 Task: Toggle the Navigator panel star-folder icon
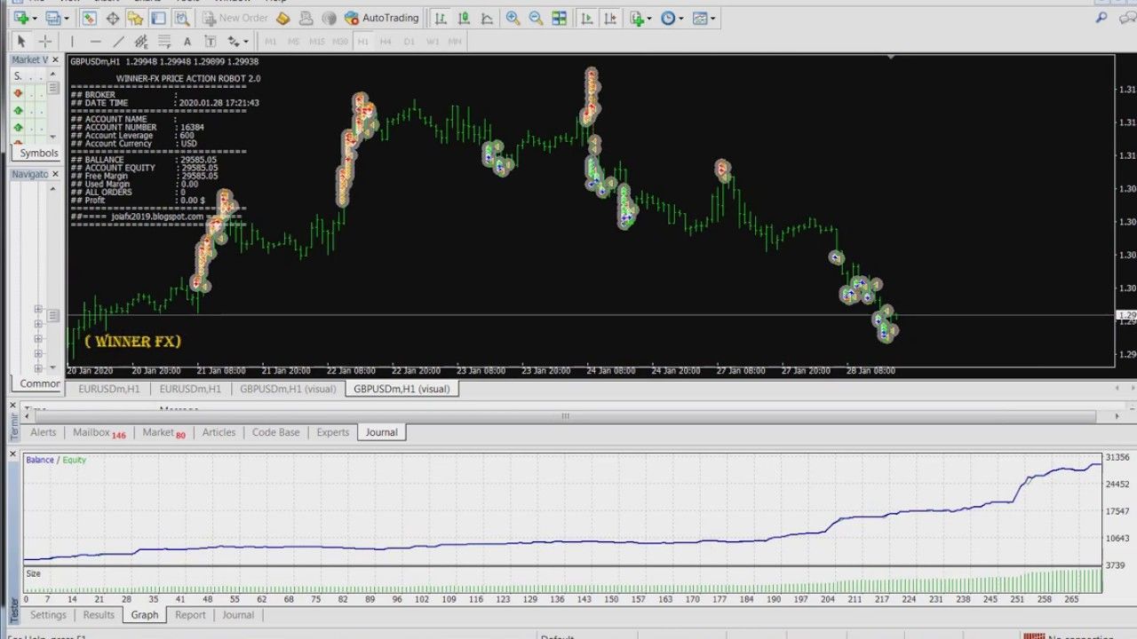[136, 18]
